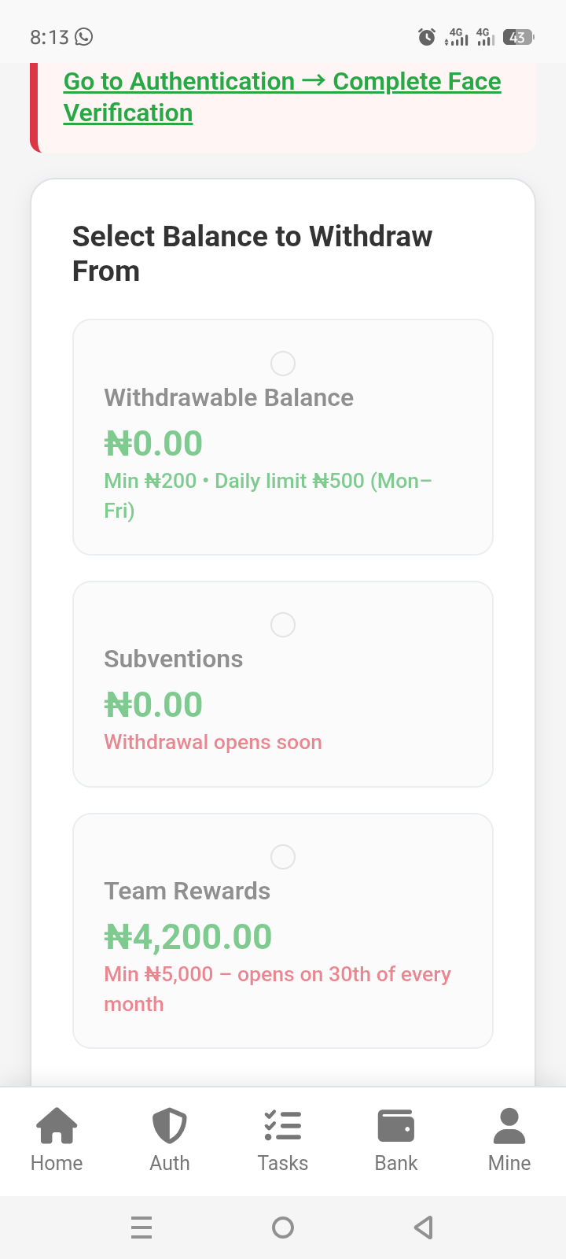Viewport: 566px width, 1259px height.
Task: Switch to the Bank tab label
Action: (x=396, y=1163)
